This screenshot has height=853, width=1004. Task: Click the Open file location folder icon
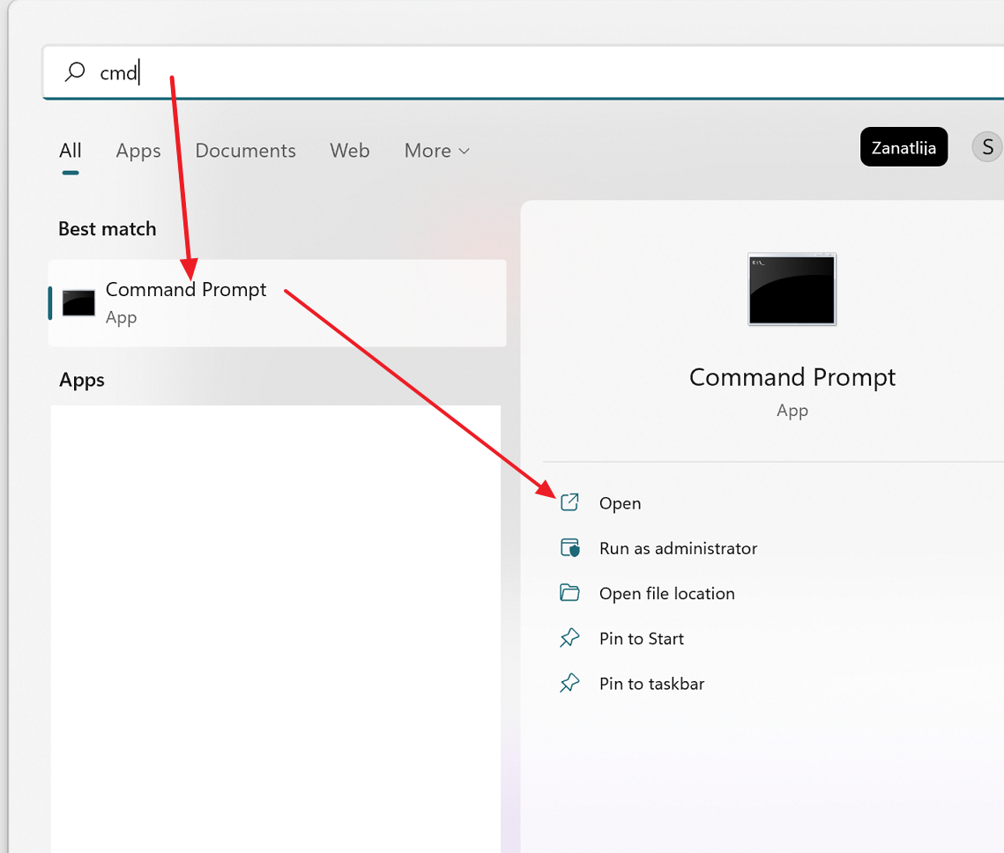click(569, 592)
